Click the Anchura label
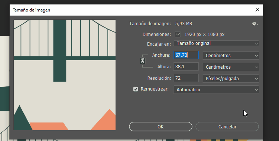This screenshot has height=141, width=279. (x=161, y=55)
